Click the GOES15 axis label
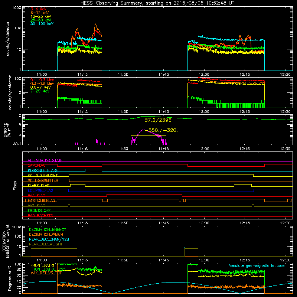Screen dimensions: 297x297 (x=7, y=130)
